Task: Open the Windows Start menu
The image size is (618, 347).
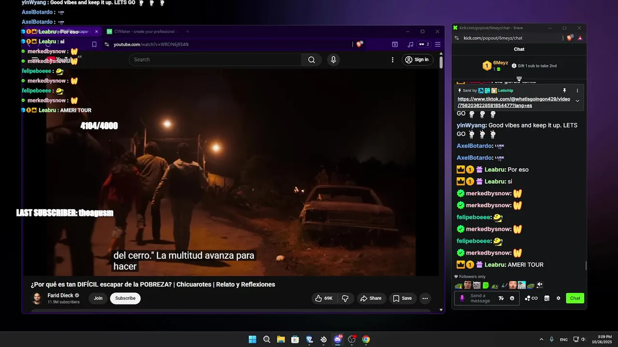Action: pyautogui.click(x=253, y=339)
